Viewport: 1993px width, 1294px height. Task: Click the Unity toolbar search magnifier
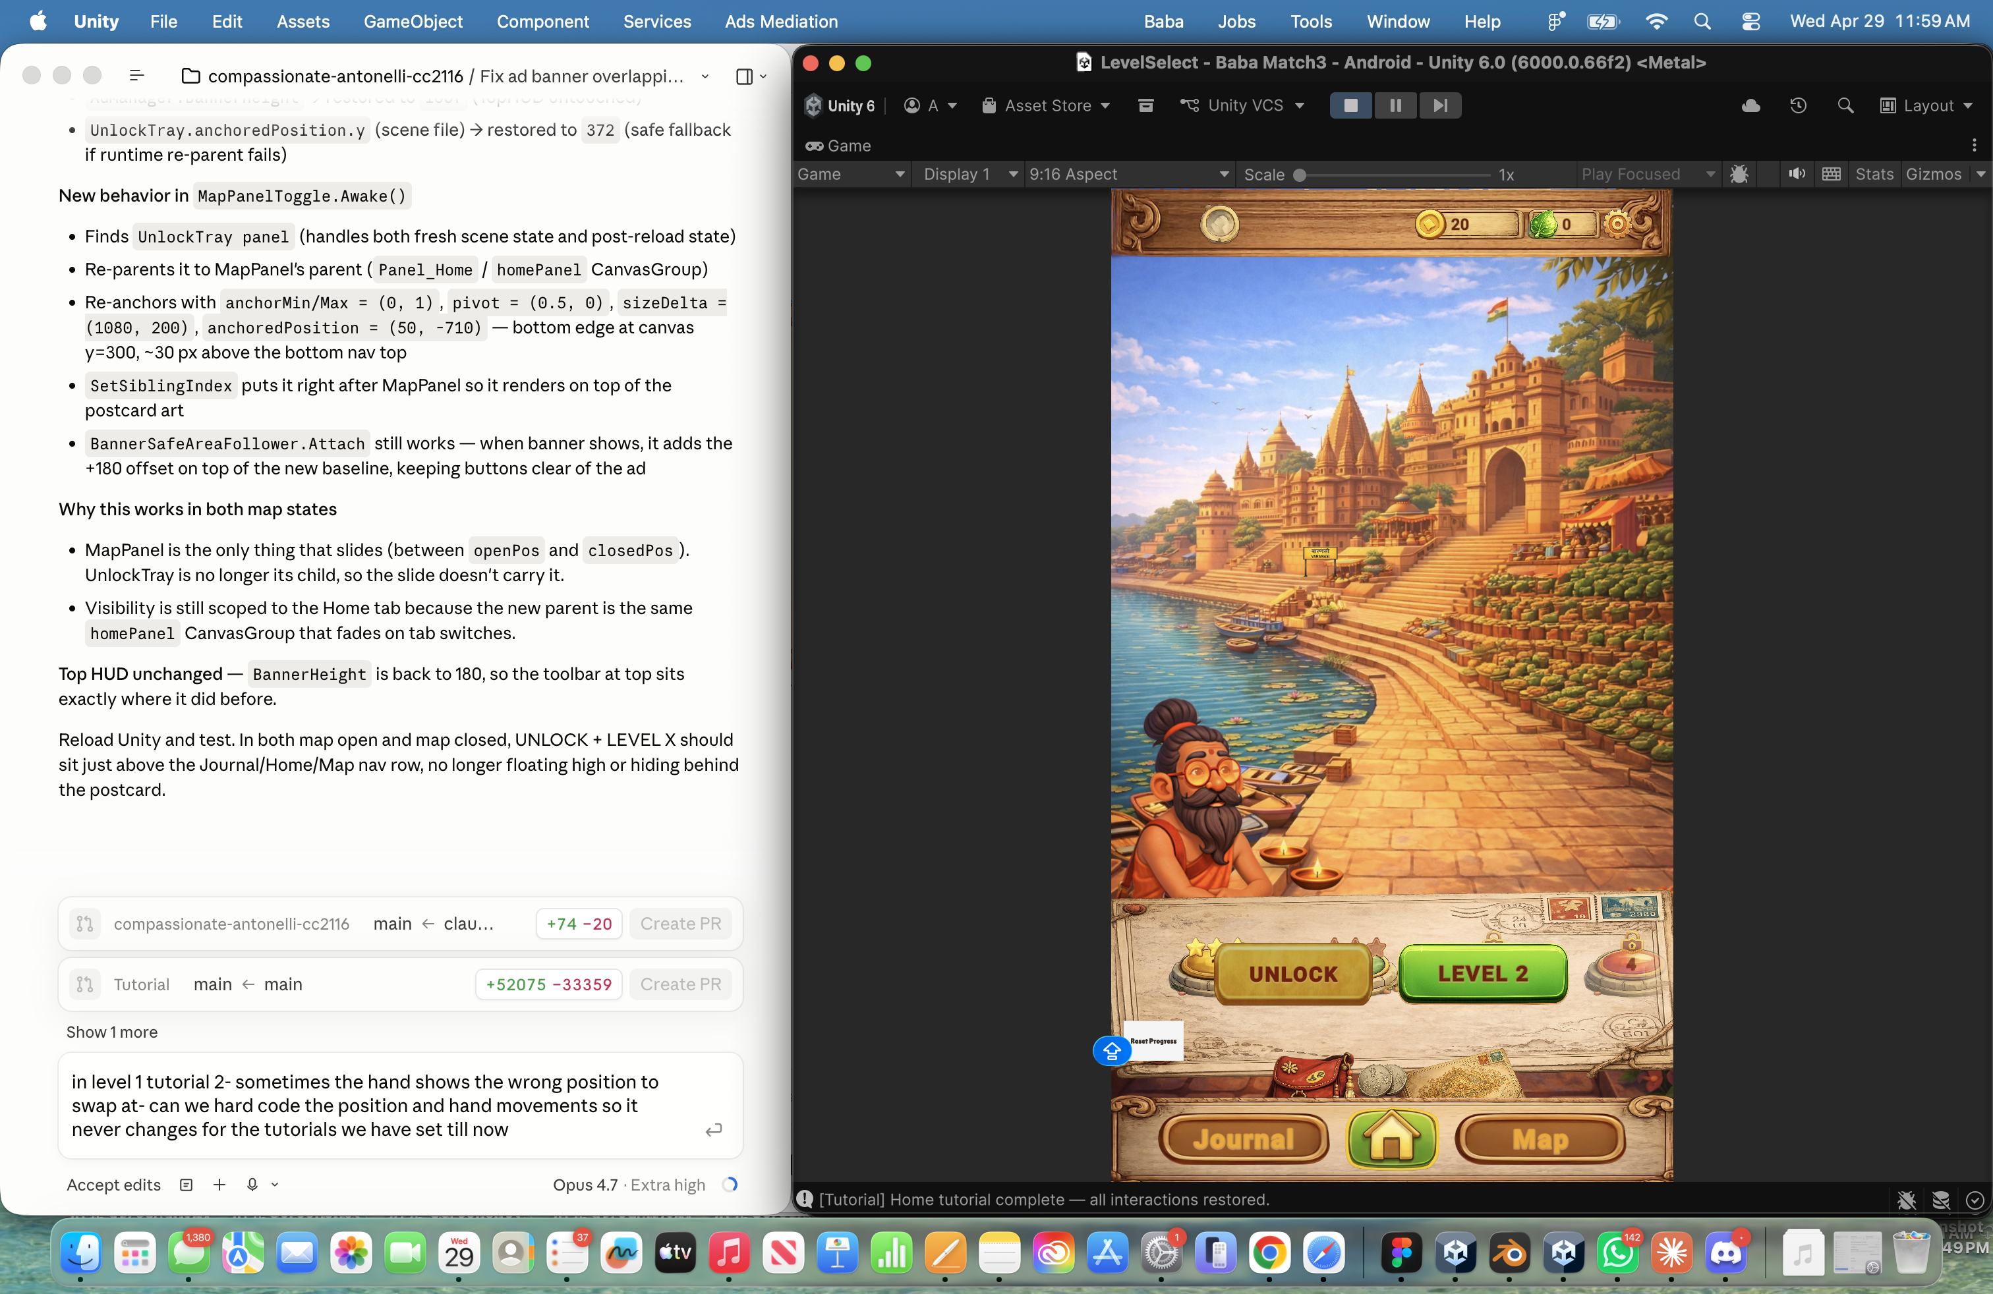point(1845,105)
